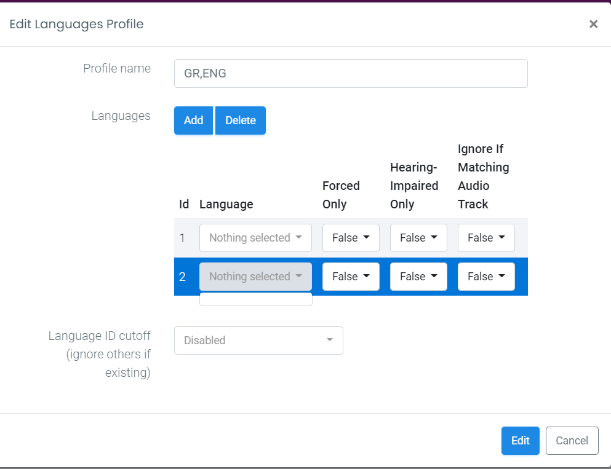Screen dimensions: 611x469
Task: Click the Edit button to save profile
Action: [x=520, y=441]
